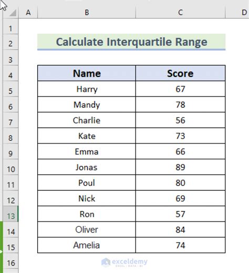The width and height of the screenshot is (249, 273).
Task: Select column D header
Action: (x=244, y=13)
